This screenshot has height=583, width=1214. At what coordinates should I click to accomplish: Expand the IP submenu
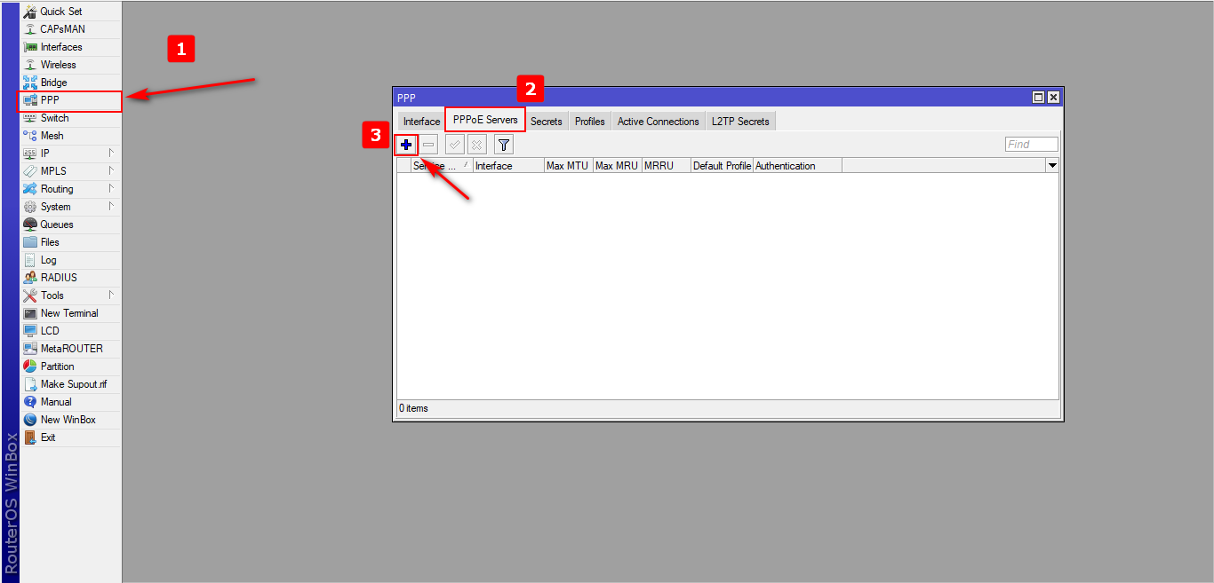45,154
